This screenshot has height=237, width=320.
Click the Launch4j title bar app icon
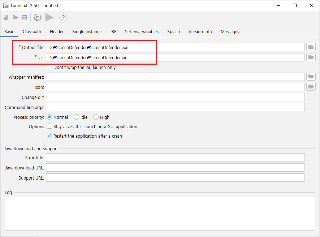tap(6, 5)
